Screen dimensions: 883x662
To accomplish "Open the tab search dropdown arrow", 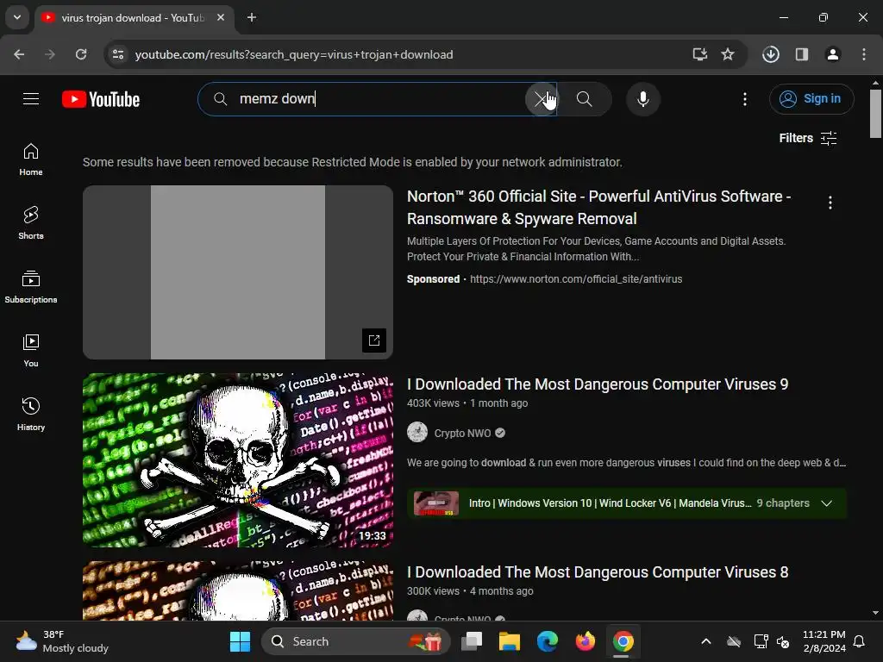I will click(17, 17).
